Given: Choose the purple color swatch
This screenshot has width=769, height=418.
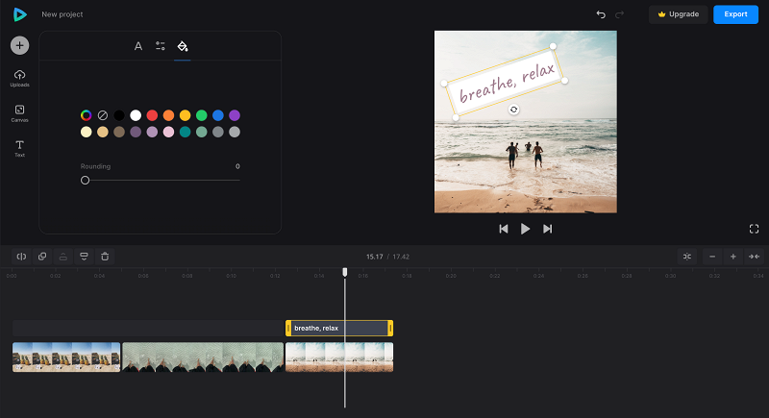Looking at the screenshot, I should pos(235,115).
